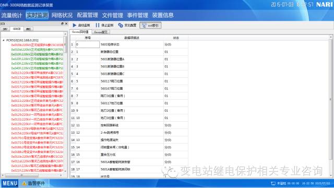Open the 实时监测 menu
The image size is (334, 188).
click(x=37, y=15)
